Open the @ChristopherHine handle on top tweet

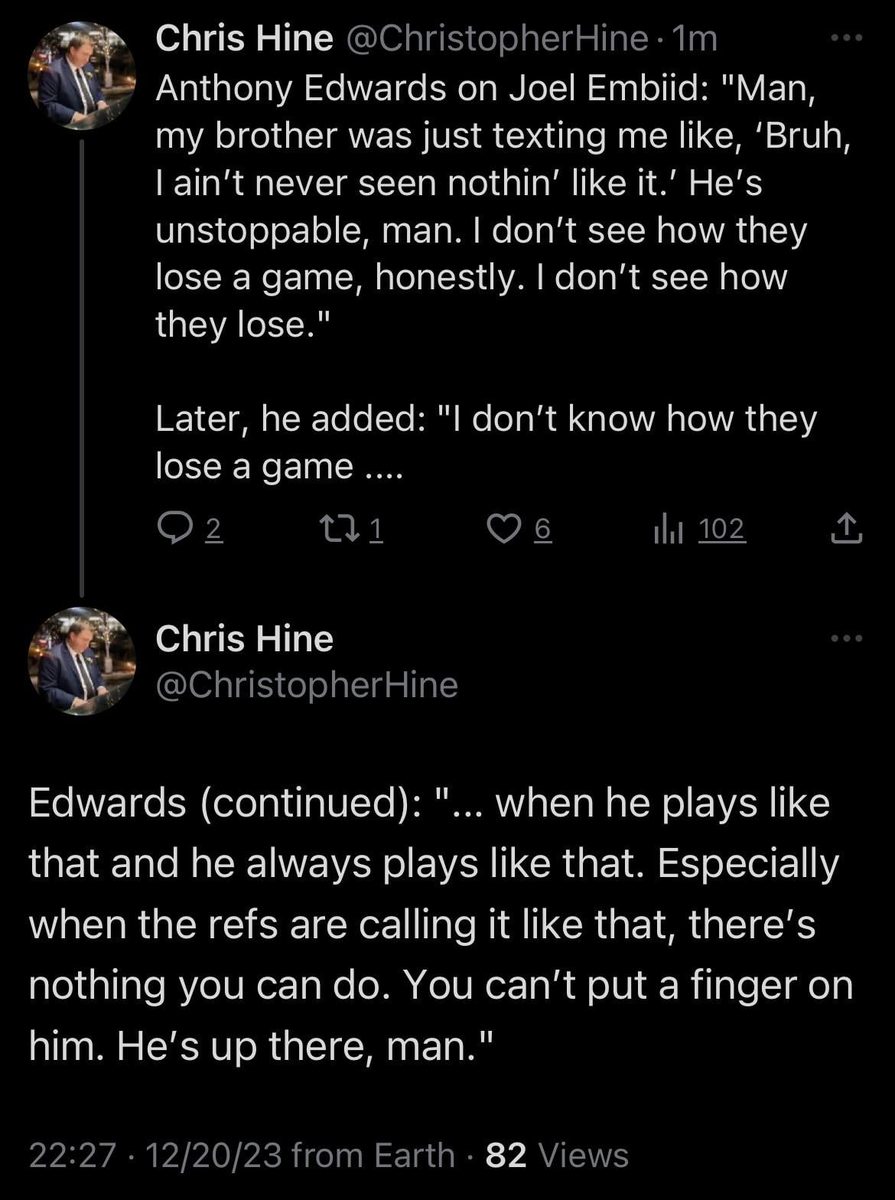click(x=497, y=39)
